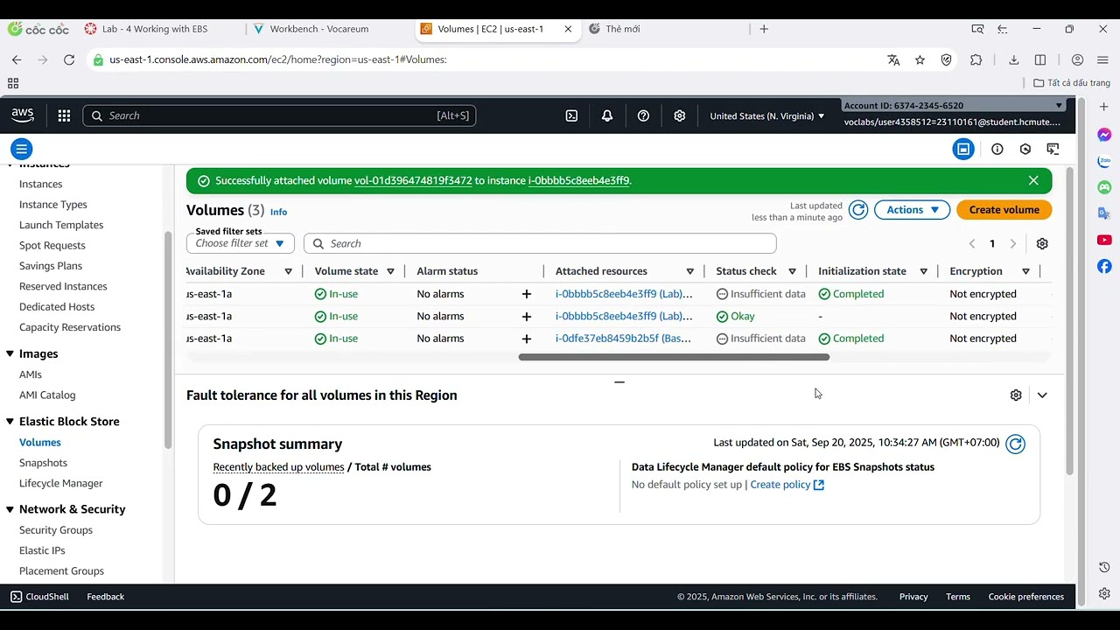Collapse the Elastic Block Store section

(x=10, y=422)
